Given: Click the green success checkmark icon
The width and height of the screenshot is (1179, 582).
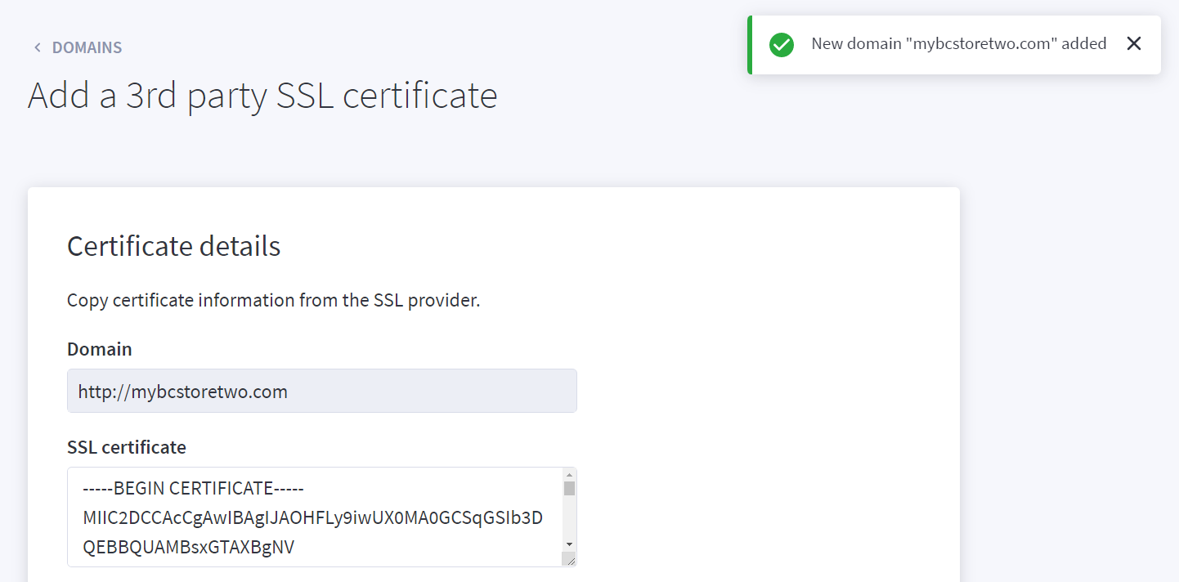Looking at the screenshot, I should click(782, 44).
